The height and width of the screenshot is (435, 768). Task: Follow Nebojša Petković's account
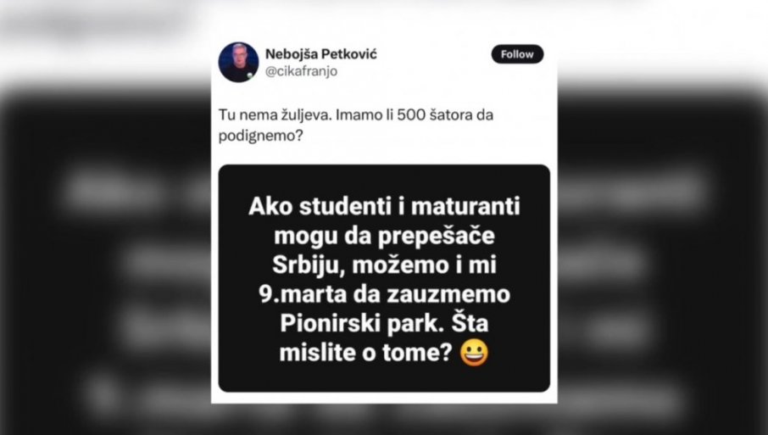point(517,54)
